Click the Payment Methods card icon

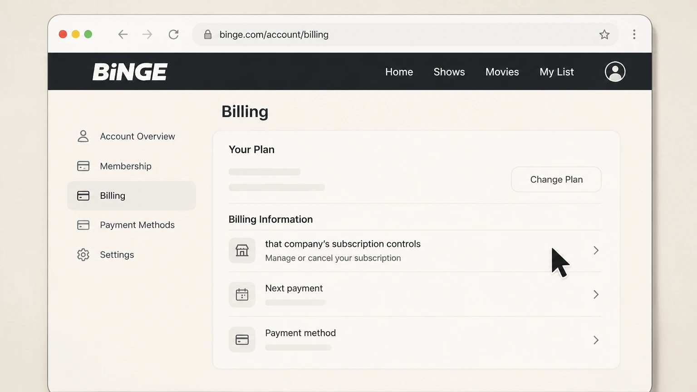pyautogui.click(x=83, y=225)
